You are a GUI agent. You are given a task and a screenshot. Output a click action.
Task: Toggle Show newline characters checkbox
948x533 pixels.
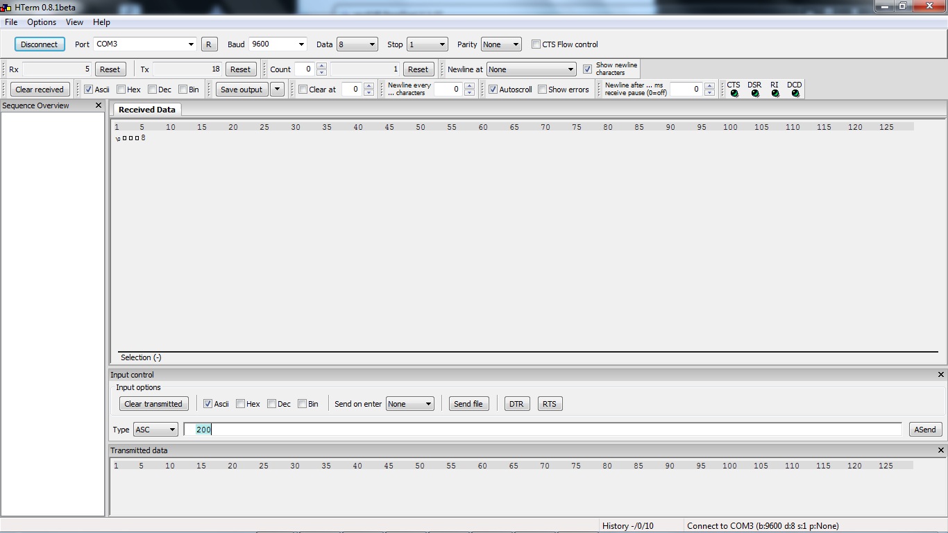(x=588, y=69)
